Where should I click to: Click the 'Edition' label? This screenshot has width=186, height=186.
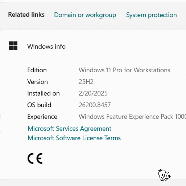37,70
